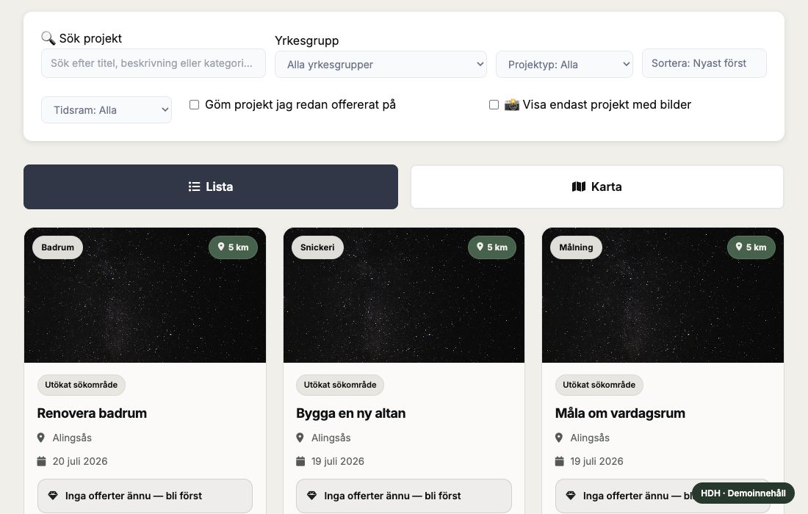
Task: Click calendar icon on Måla om vardagsrum card
Action: pos(559,461)
